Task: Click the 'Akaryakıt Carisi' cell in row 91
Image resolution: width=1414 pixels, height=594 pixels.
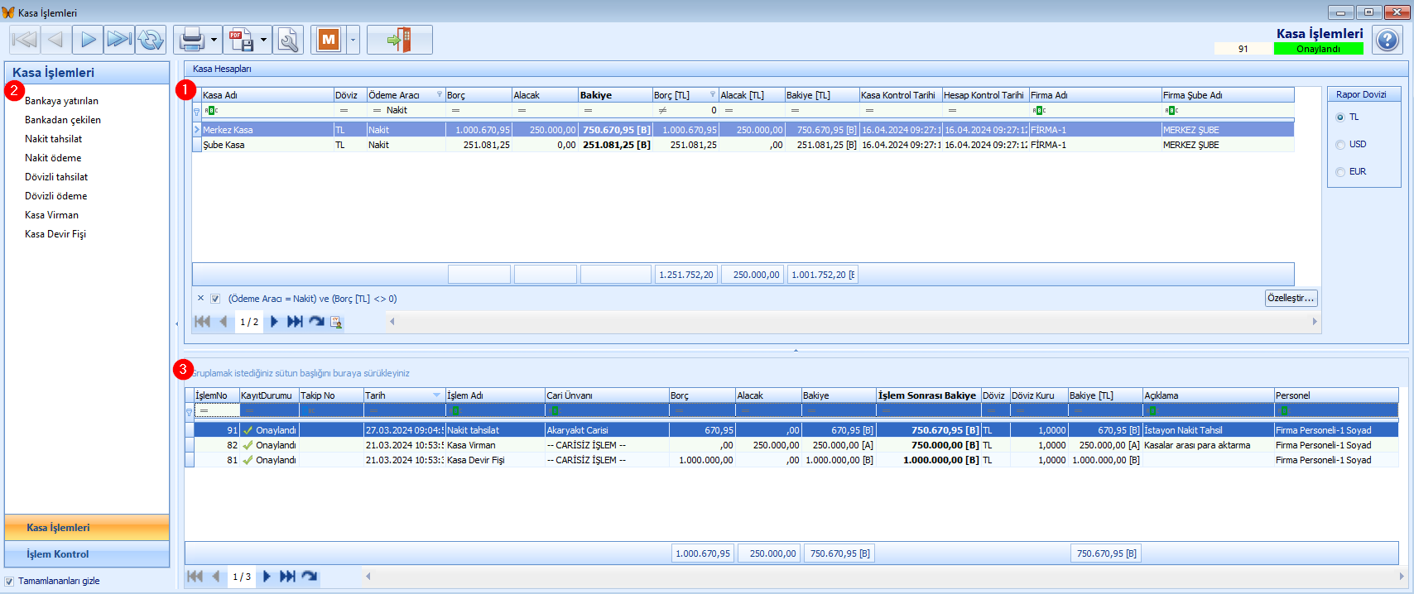Action: (607, 430)
